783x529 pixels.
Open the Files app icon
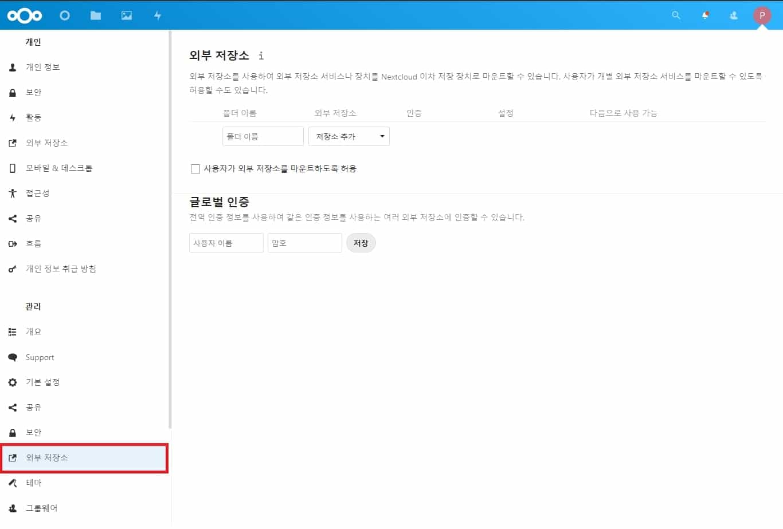(95, 15)
